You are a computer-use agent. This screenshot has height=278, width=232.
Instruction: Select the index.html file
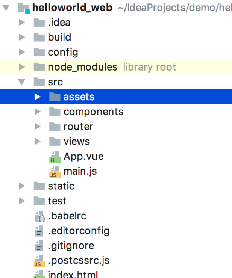73,274
